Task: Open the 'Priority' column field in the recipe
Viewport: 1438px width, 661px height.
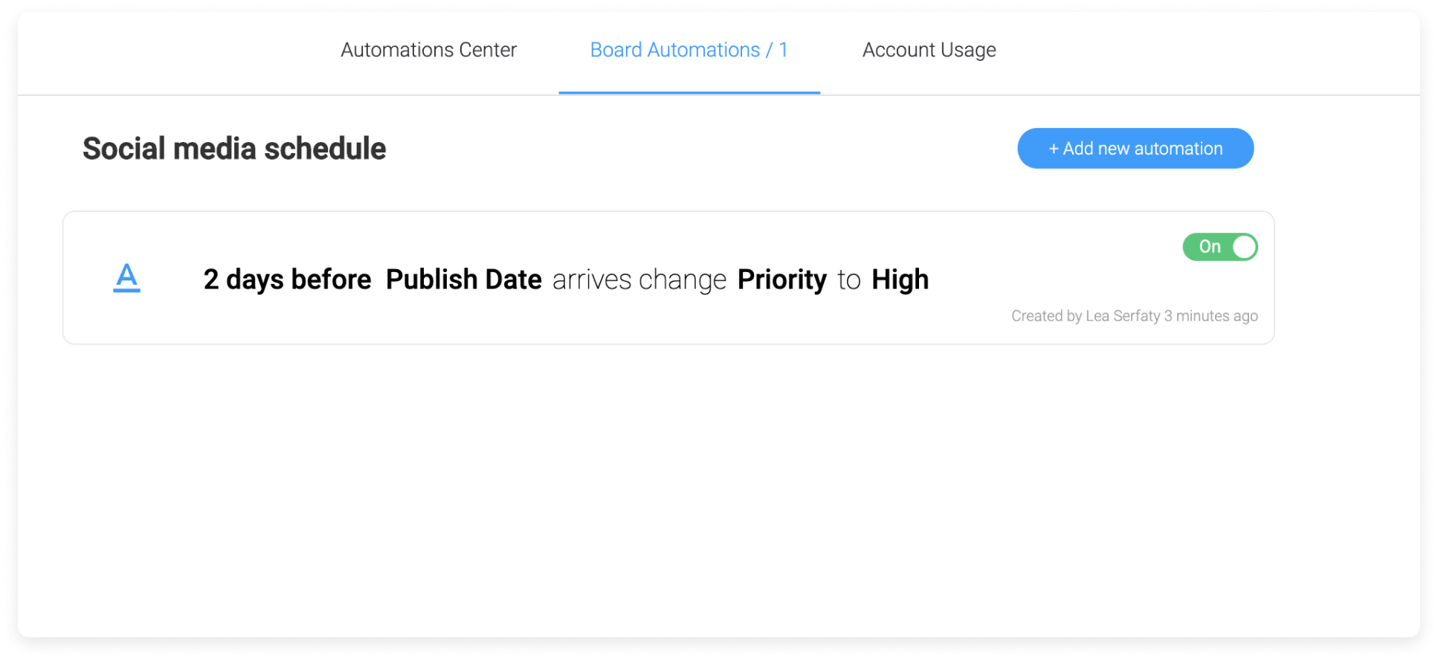Action: 781,280
